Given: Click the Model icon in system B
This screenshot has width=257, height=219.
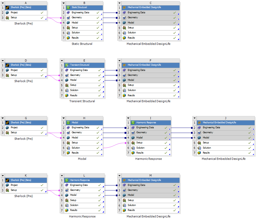Looking at the screenshot, I should 68,23.
